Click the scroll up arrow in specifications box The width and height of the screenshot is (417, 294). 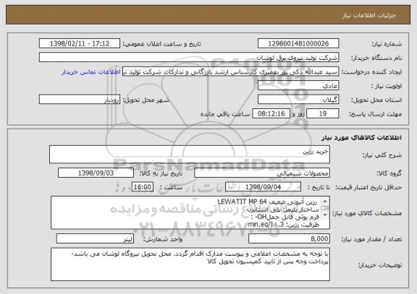tap(325, 201)
